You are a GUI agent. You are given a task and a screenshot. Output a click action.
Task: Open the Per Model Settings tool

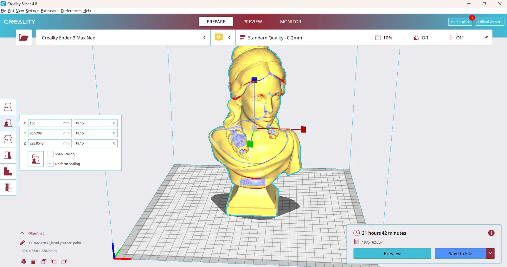pos(8,171)
